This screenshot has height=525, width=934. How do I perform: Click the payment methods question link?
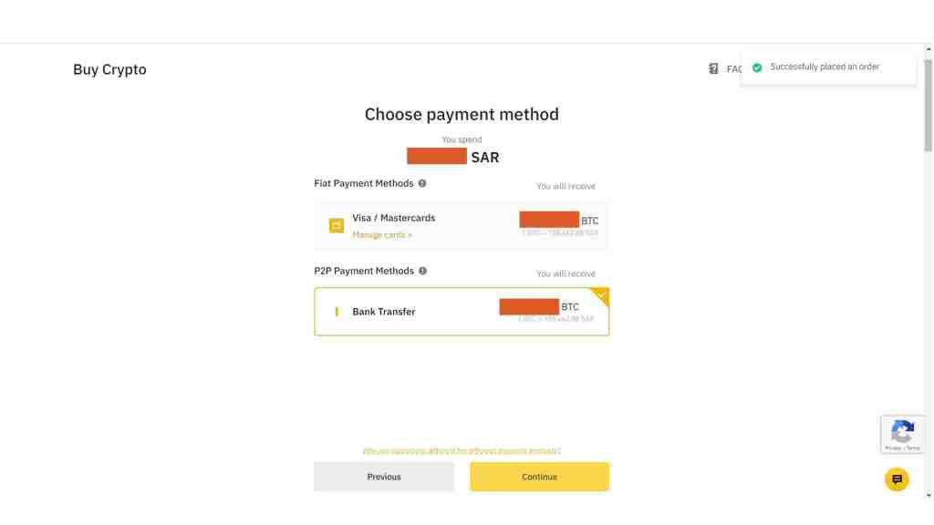(462, 449)
